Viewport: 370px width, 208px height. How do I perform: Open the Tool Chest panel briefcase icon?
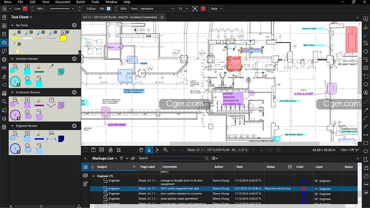tap(4, 43)
